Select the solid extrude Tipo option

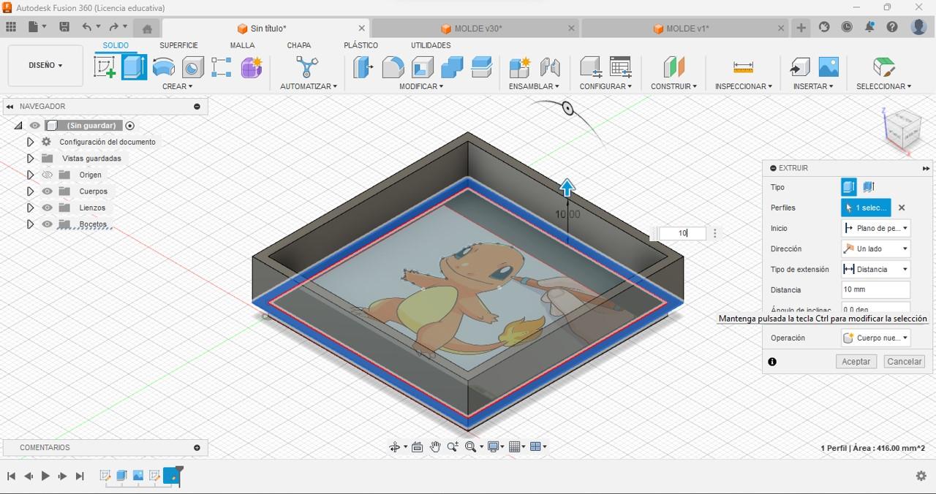(848, 187)
